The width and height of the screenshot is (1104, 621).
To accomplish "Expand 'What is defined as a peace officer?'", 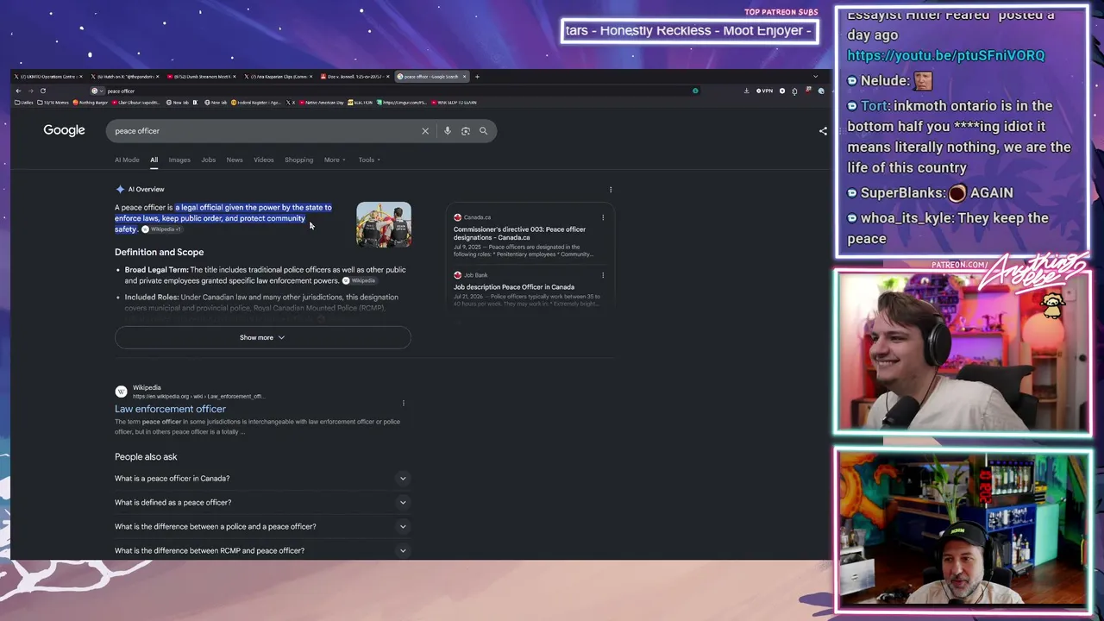I will (x=262, y=503).
